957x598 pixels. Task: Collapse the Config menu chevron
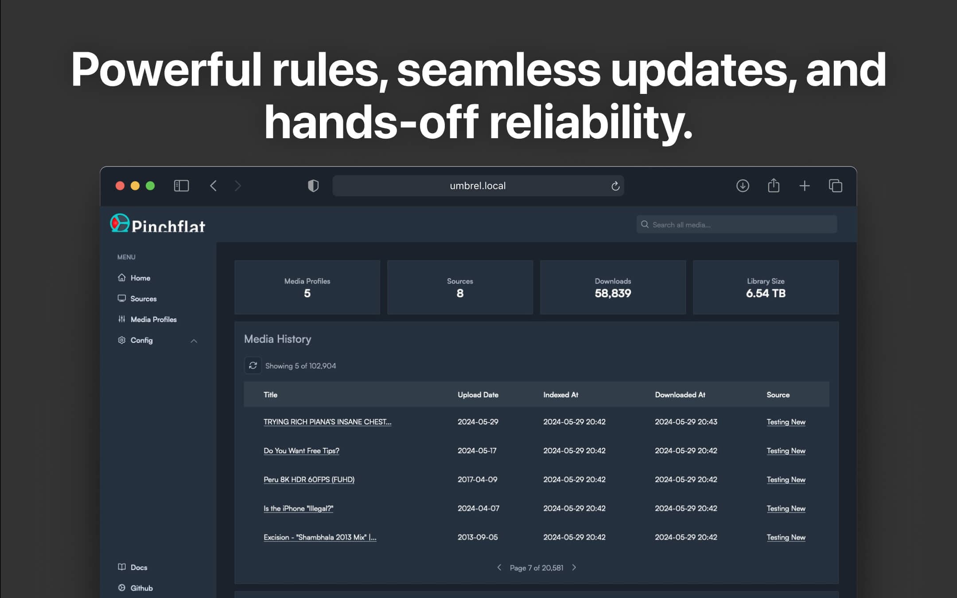tap(194, 341)
